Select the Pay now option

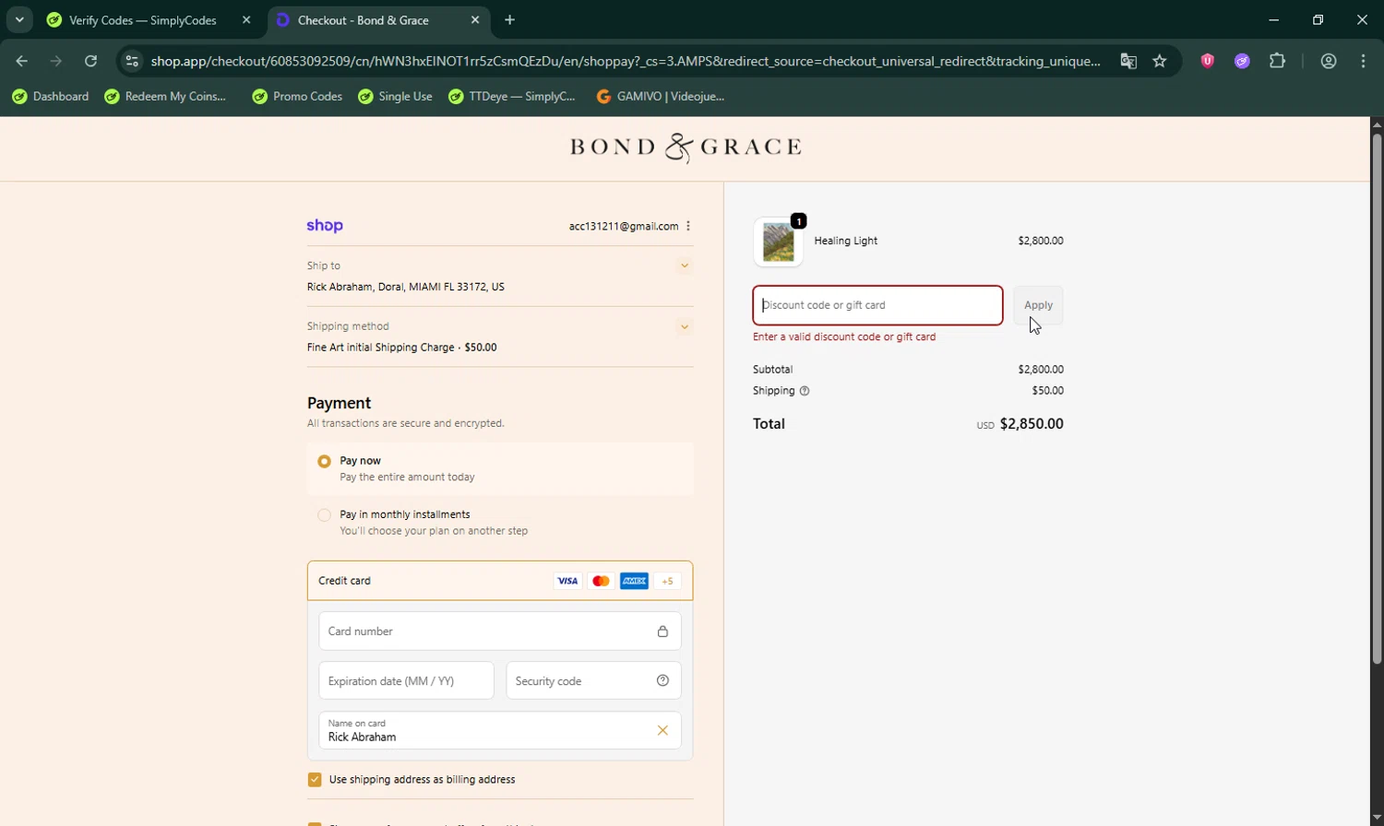(x=324, y=461)
